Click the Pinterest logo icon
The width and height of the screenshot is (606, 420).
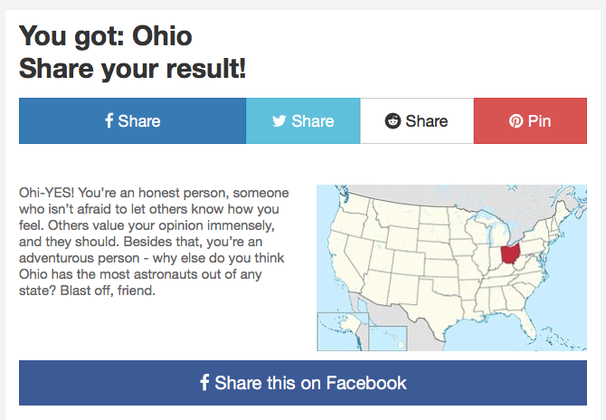516,121
